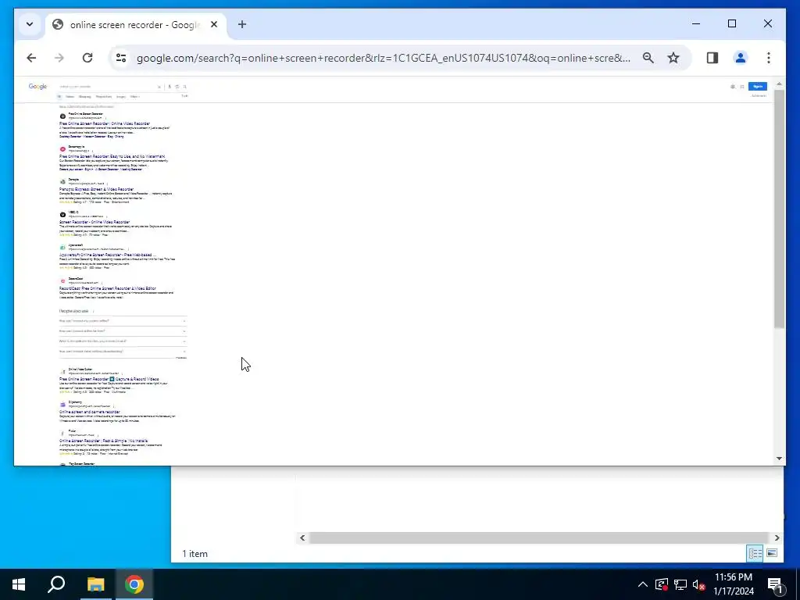Screen dimensions: 800x600
Task: Click the Google logo on results page
Action: [x=37, y=86]
